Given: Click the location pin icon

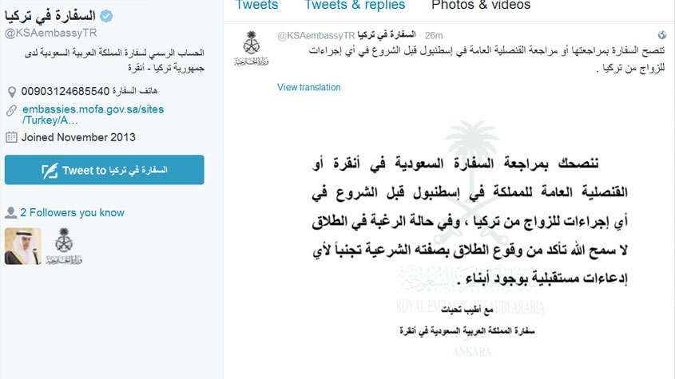Looking at the screenshot, I should (x=12, y=92).
